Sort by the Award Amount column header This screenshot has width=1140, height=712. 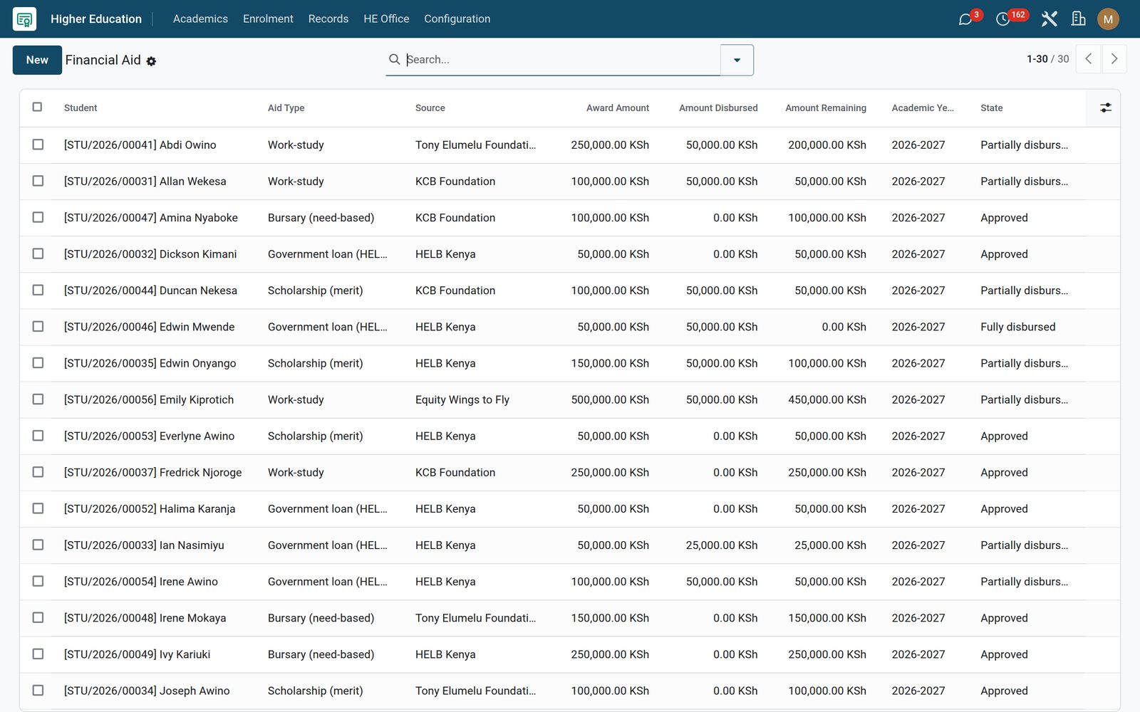point(618,108)
